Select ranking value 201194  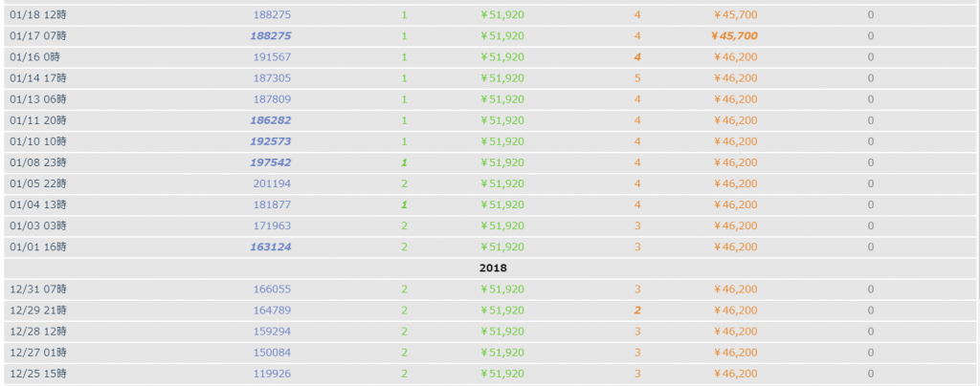coord(272,184)
